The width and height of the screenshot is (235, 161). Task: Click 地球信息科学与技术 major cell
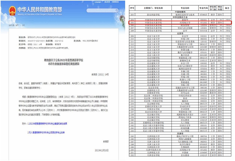coord(185,15)
